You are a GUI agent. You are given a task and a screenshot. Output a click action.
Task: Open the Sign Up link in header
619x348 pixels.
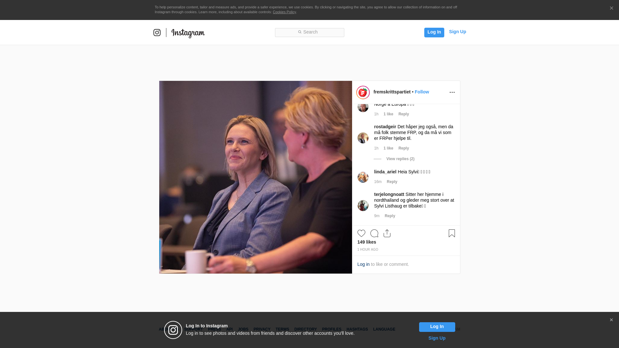click(457, 32)
